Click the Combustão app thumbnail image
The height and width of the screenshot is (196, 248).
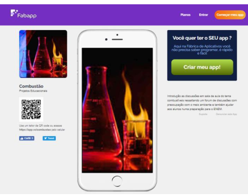click(x=43, y=54)
